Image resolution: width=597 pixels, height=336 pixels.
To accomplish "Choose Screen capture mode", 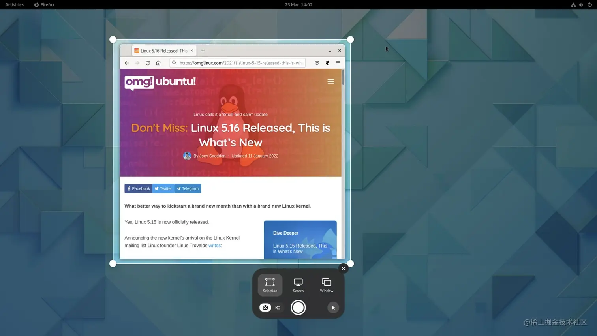I will point(298,285).
